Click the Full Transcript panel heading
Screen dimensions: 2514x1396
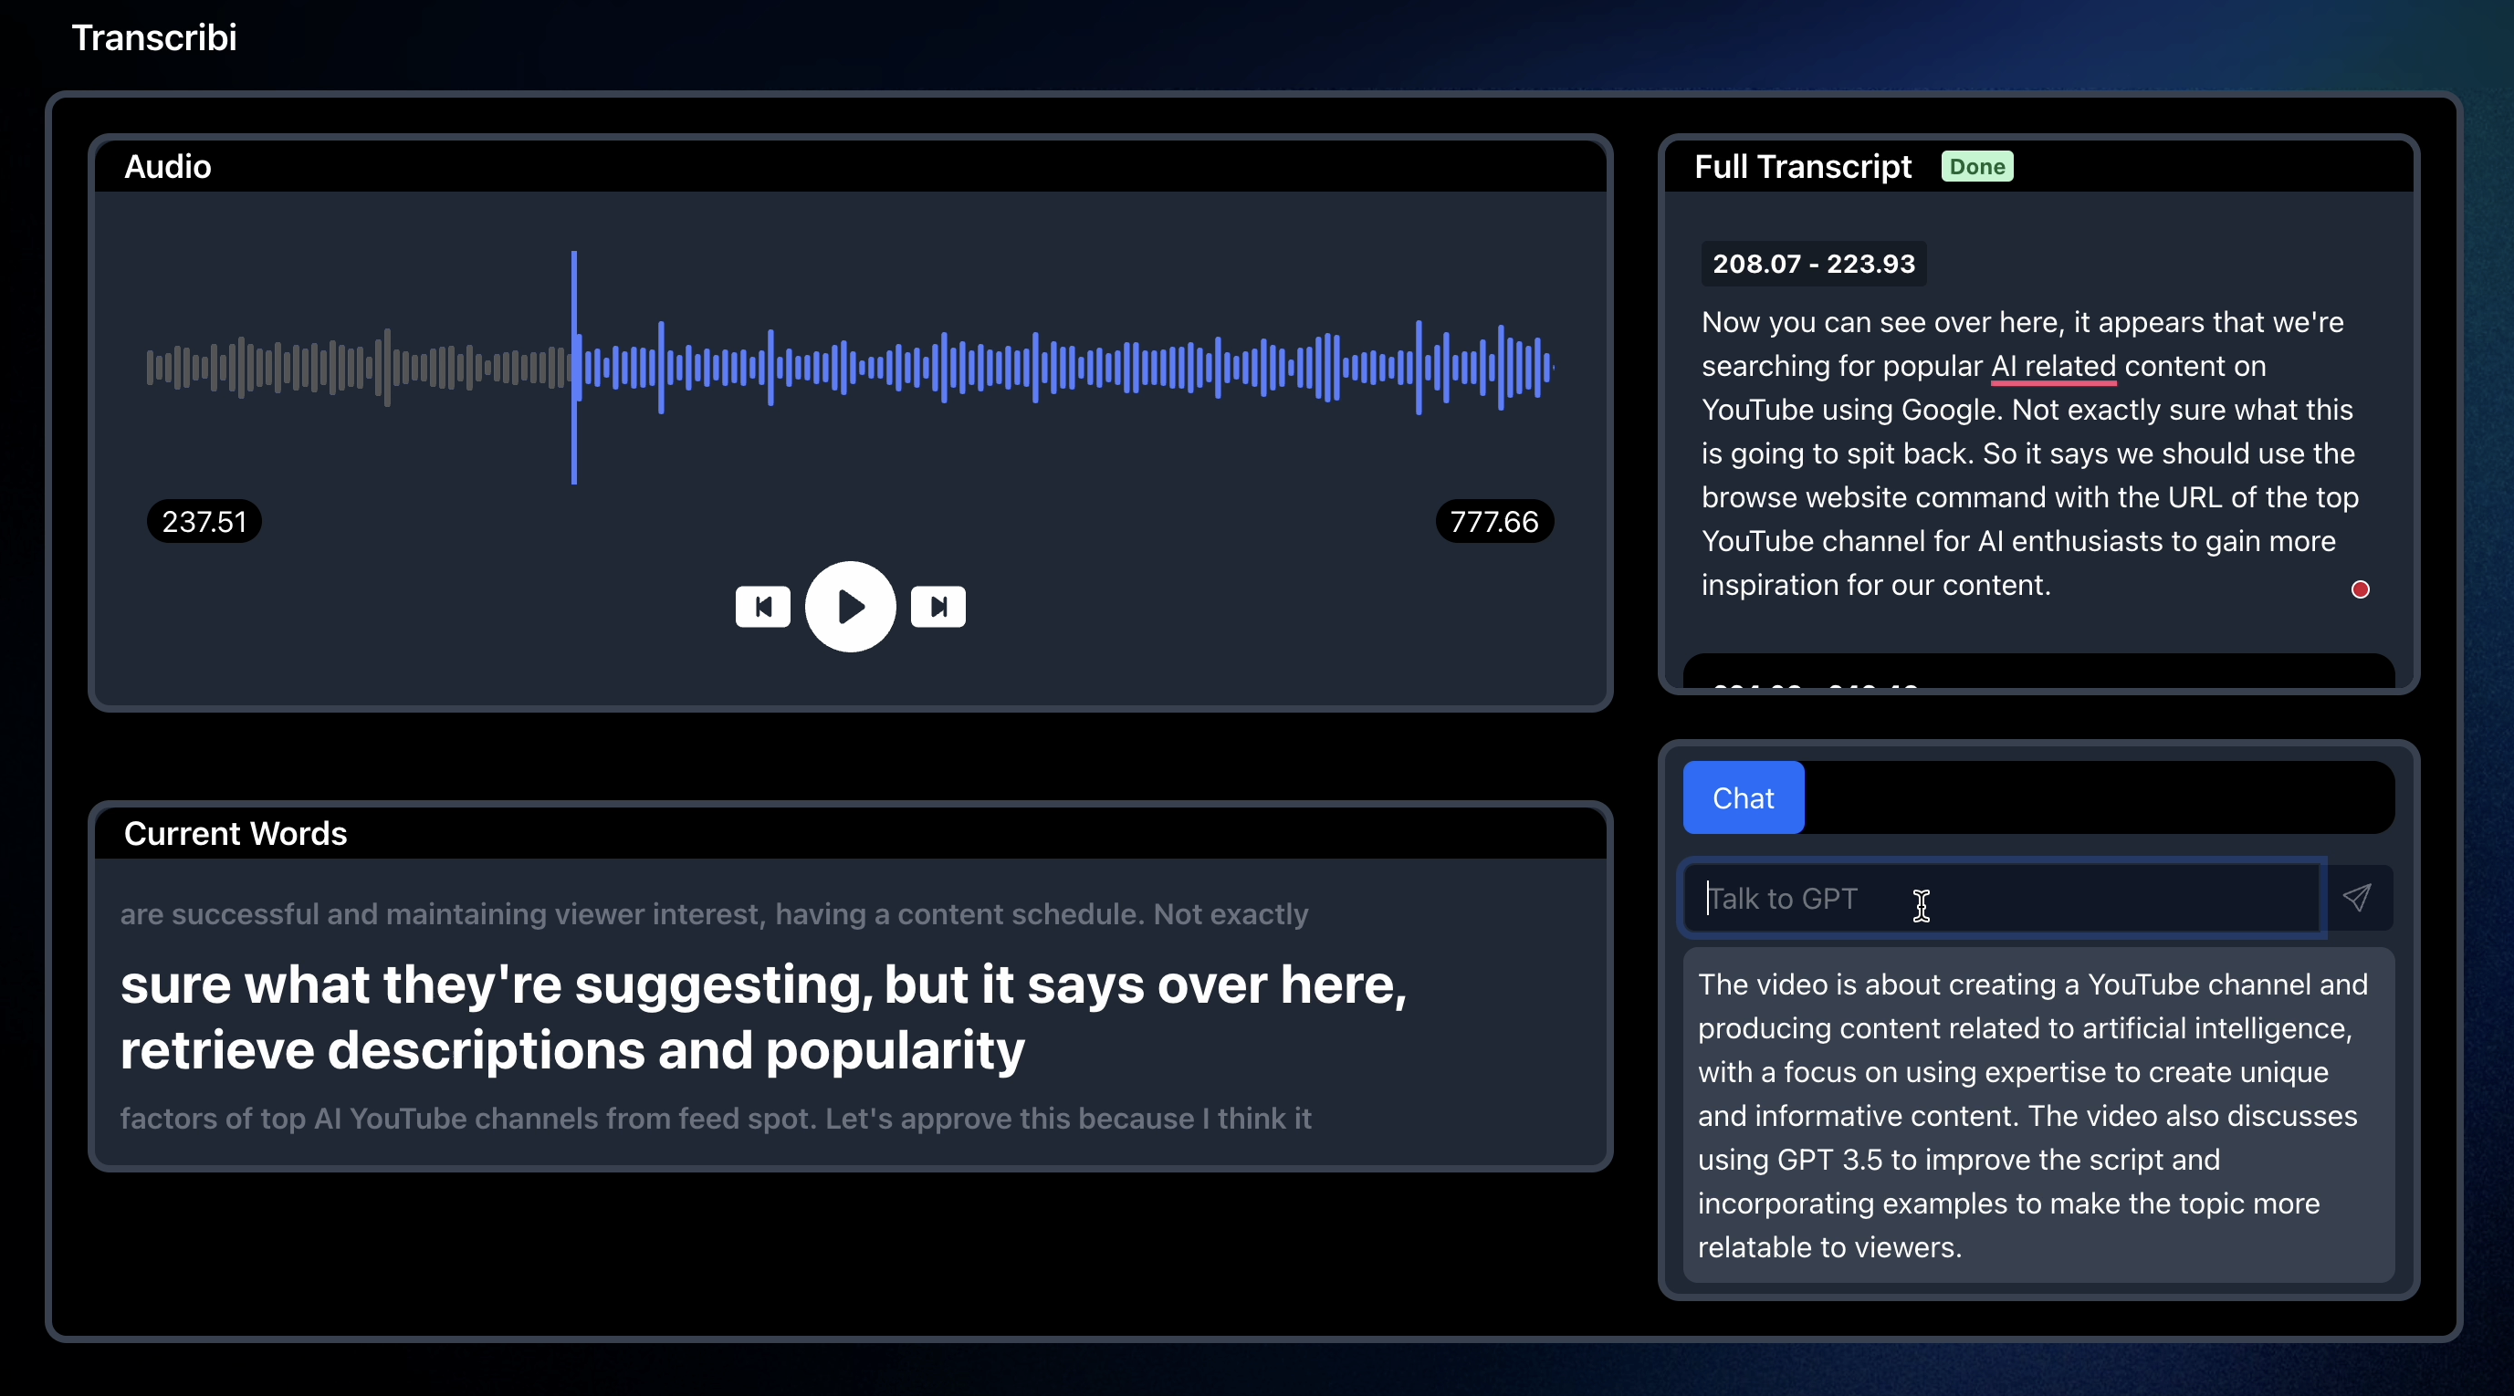tap(1802, 167)
